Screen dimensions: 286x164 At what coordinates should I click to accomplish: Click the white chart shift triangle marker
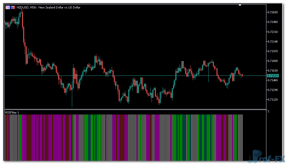pyautogui.click(x=240, y=5)
